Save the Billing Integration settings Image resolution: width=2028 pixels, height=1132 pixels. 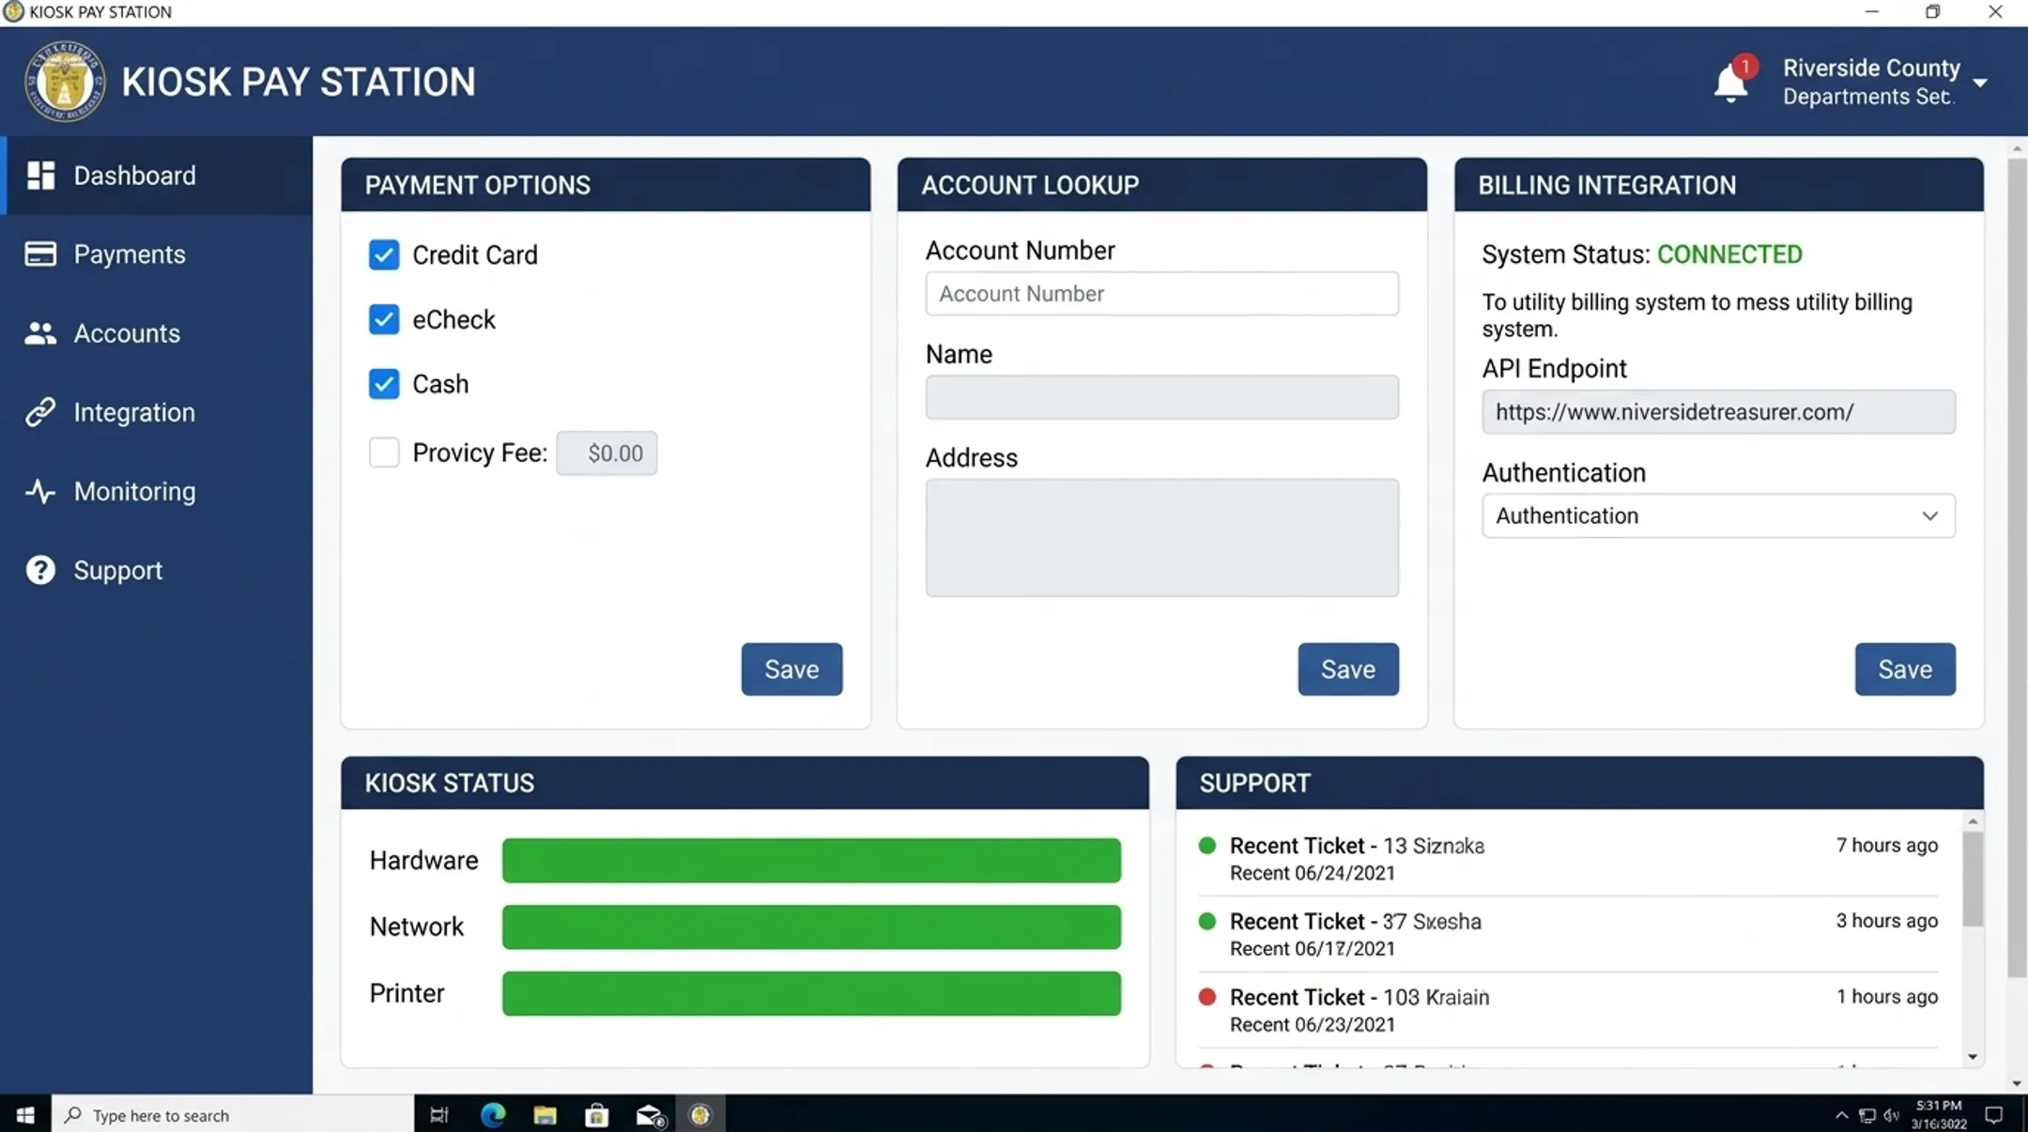point(1905,669)
